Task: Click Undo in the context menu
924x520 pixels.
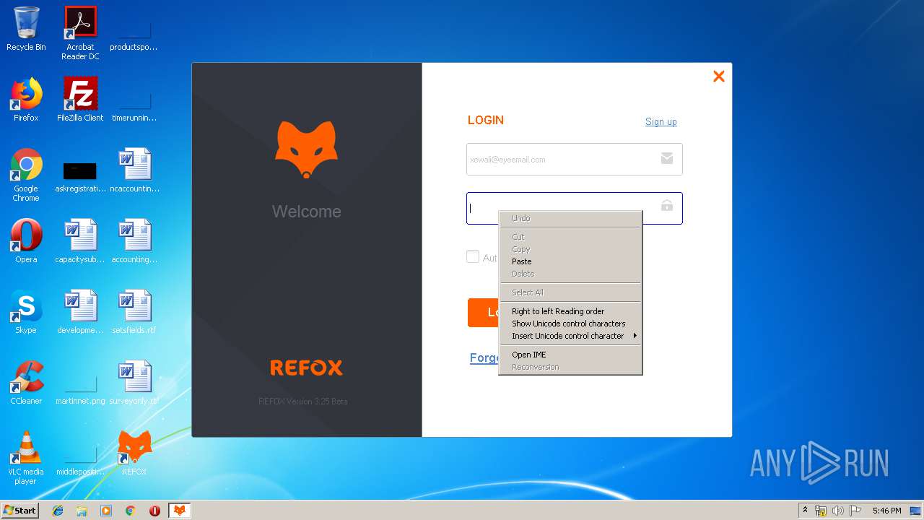Action: [570, 218]
